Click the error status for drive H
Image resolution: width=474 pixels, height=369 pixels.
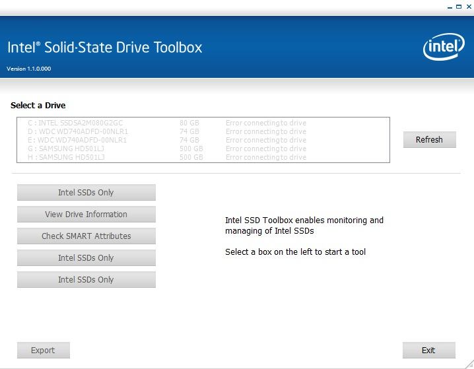click(266, 157)
